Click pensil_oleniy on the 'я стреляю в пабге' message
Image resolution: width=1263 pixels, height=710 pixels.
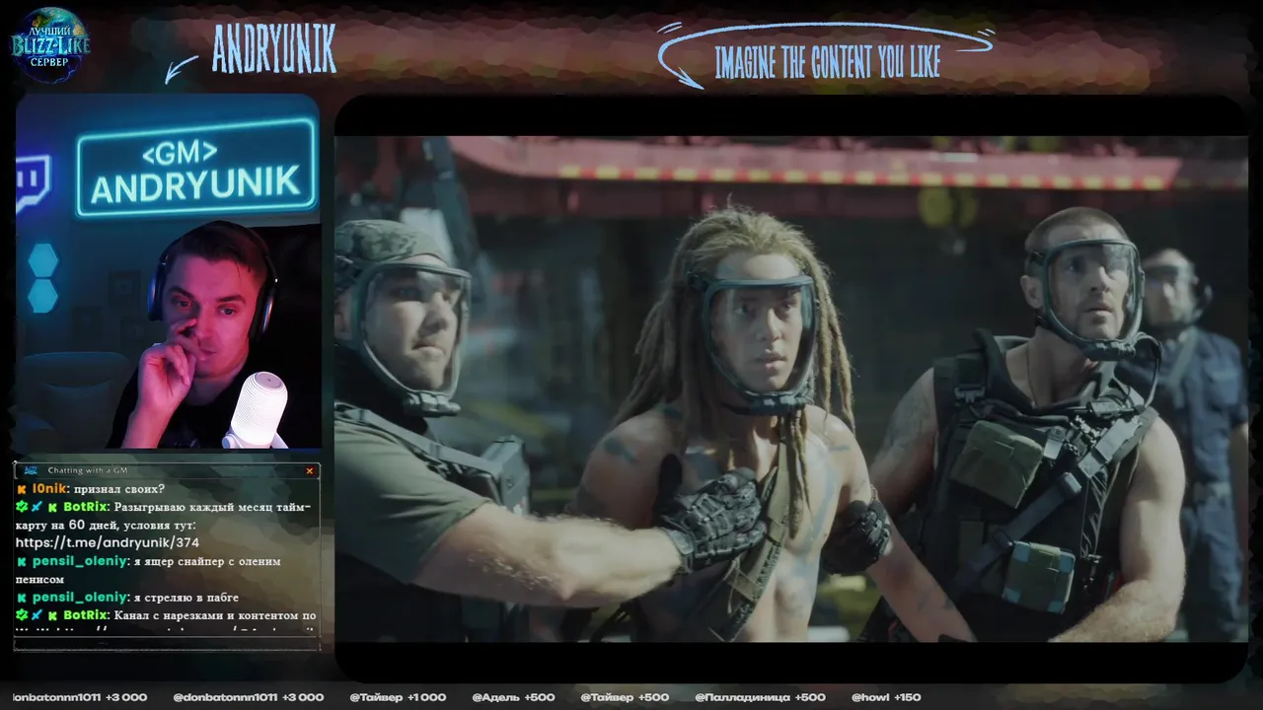[x=80, y=597]
